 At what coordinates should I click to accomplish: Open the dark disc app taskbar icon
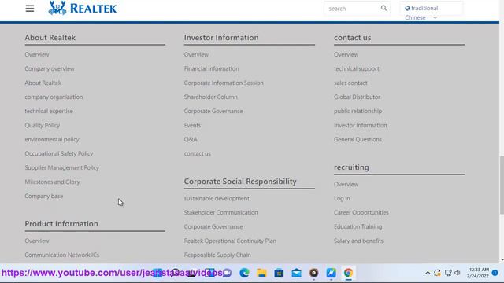[313, 273]
